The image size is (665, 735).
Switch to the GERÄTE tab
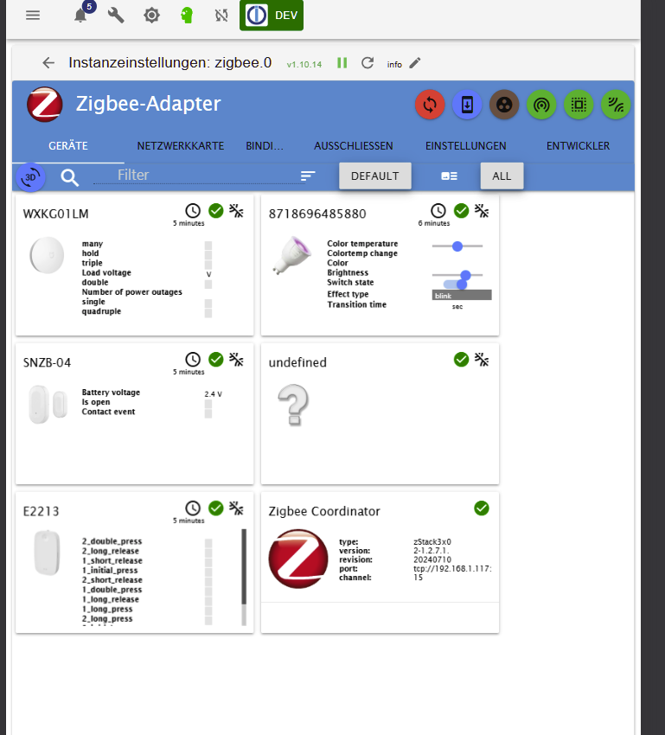[x=68, y=146]
